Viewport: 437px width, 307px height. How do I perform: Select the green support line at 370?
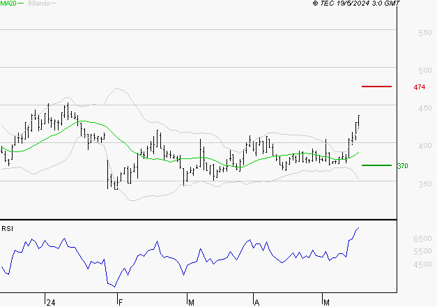coord(376,165)
